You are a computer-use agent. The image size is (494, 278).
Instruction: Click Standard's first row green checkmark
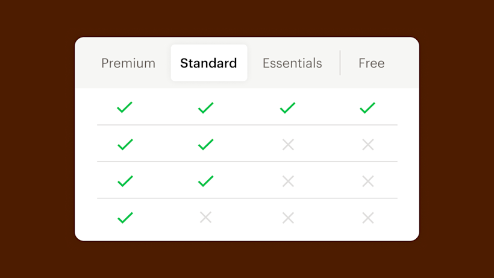[x=206, y=108]
